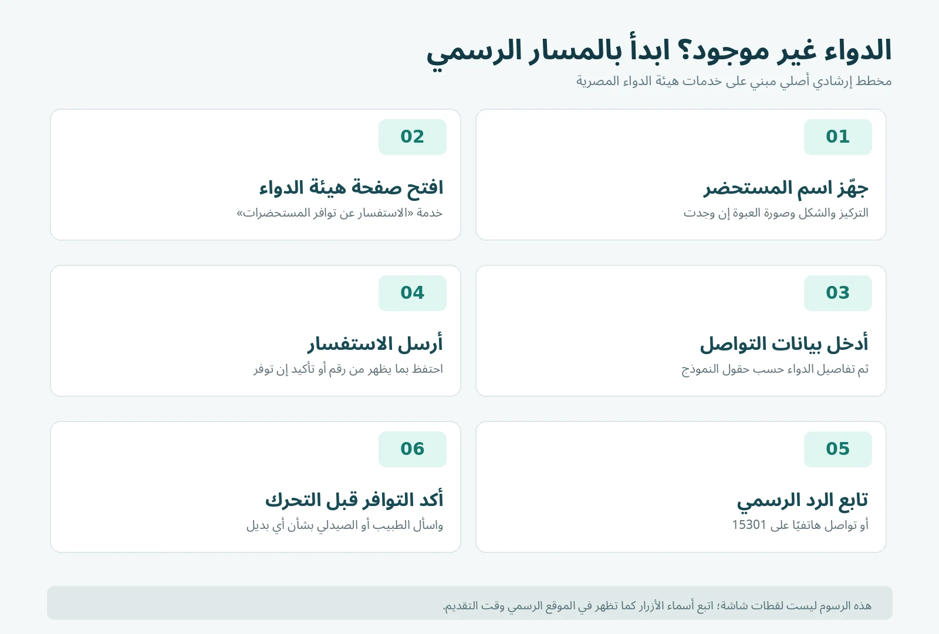The image size is (939, 634).
Task: Select the heading «أرسل الاستفسار»
Action: click(x=376, y=344)
